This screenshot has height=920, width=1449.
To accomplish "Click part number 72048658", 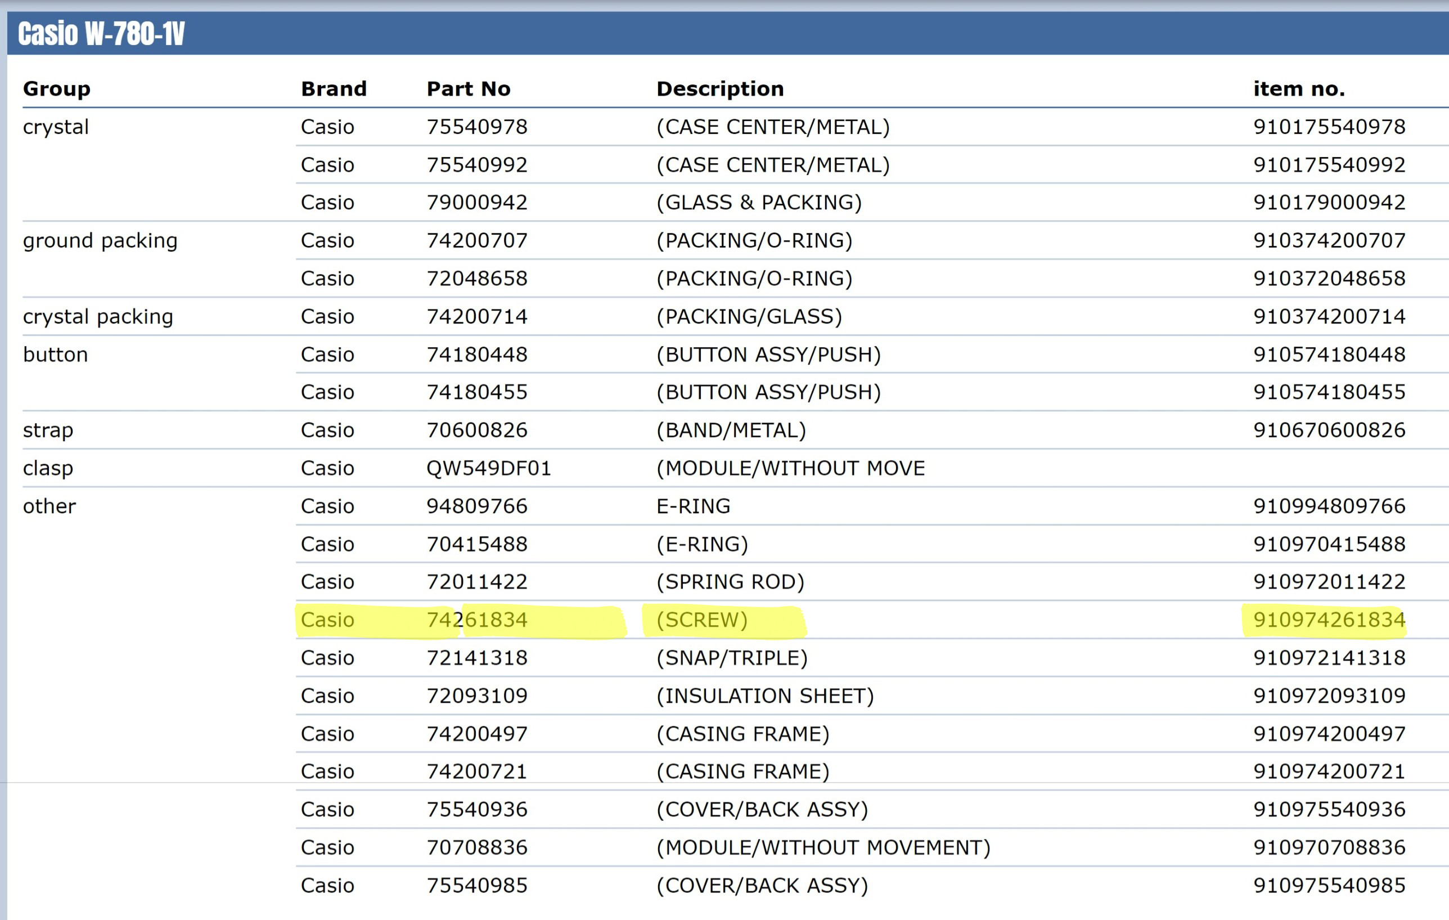I will [x=477, y=279].
